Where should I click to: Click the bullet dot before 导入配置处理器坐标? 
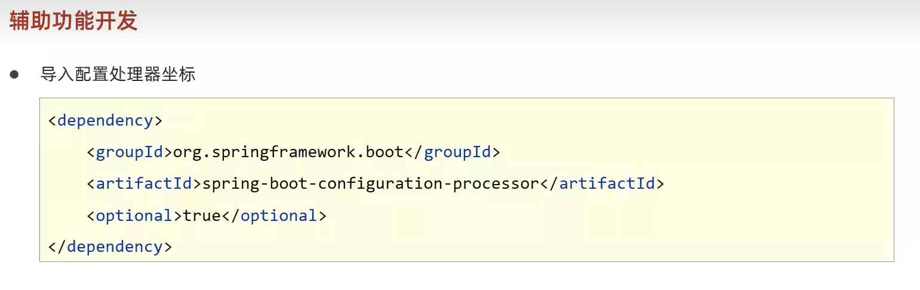(14, 75)
